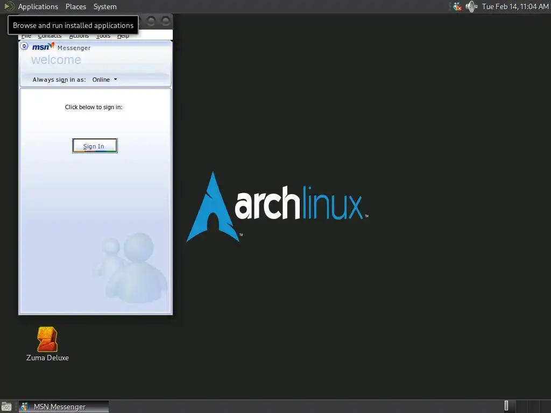The image size is (551, 413).
Task: Click the volume speaker icon
Action: pyautogui.click(x=471, y=6)
